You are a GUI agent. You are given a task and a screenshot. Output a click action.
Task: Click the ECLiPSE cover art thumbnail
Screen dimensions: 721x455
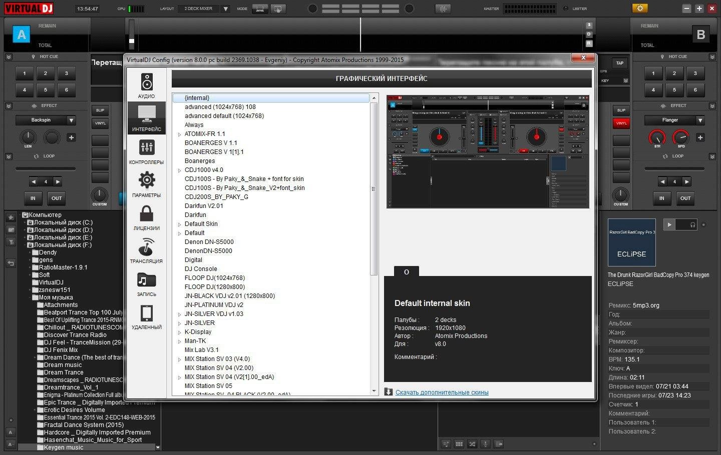coord(632,242)
